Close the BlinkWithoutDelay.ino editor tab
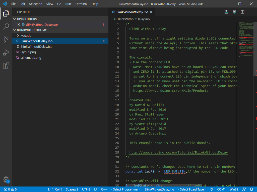Screen dimensions: 257x192 [x=151, y=12]
